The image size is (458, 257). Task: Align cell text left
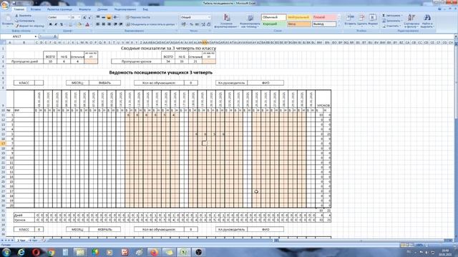pyautogui.click(x=98, y=24)
